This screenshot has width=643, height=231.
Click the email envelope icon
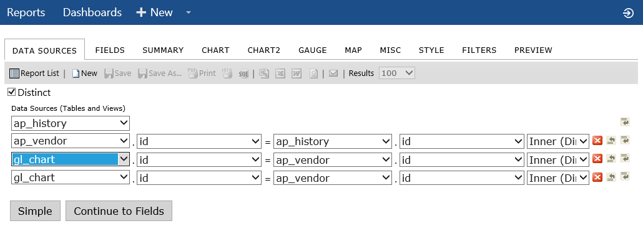(333, 73)
